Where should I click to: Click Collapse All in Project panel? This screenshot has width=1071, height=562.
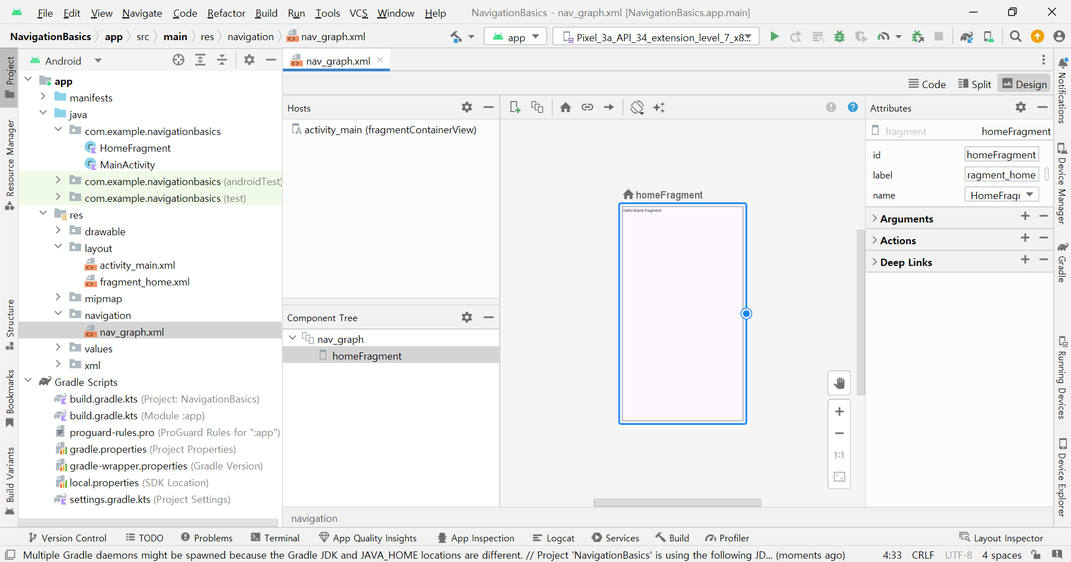click(x=222, y=60)
